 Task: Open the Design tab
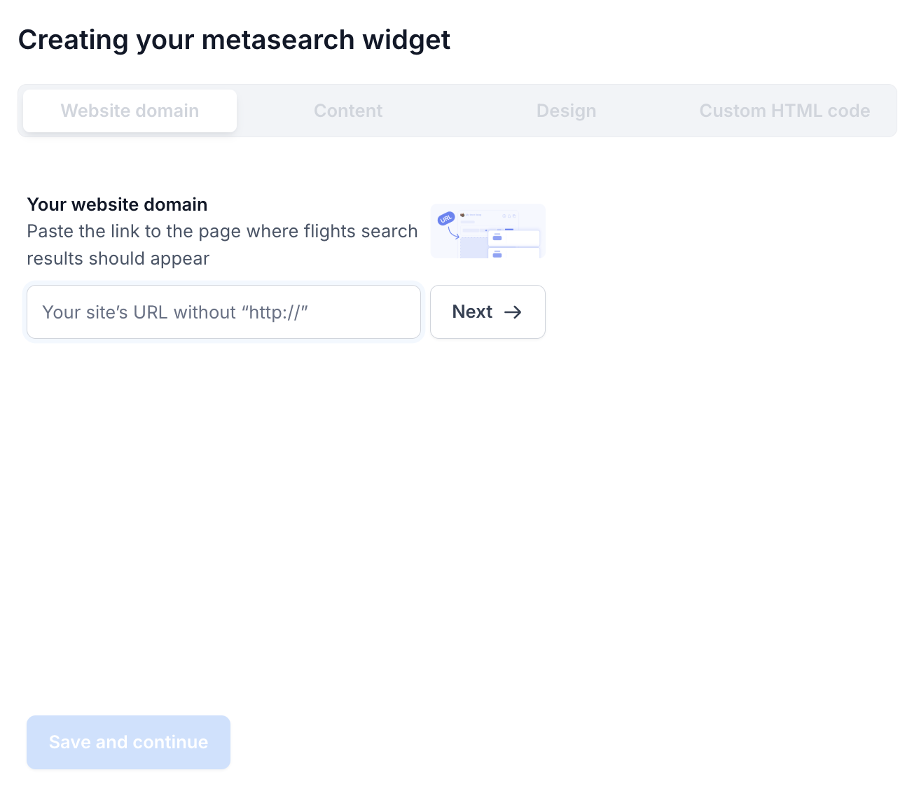pos(566,111)
